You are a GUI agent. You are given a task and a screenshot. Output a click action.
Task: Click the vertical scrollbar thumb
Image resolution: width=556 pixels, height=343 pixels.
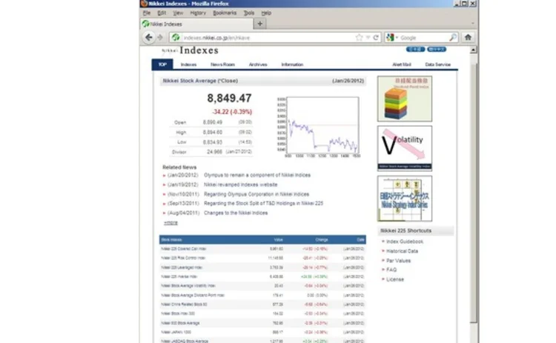click(x=474, y=193)
